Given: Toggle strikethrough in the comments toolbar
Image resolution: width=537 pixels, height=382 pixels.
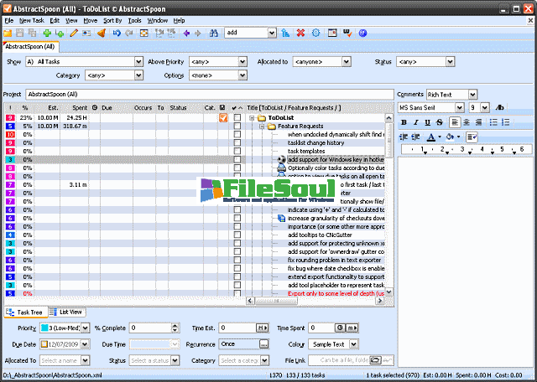Looking at the screenshot, I should (x=440, y=122).
